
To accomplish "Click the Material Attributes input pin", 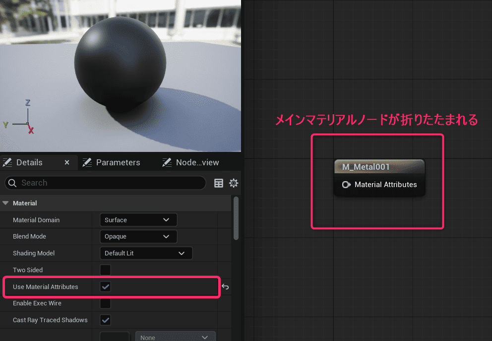I will coord(346,185).
